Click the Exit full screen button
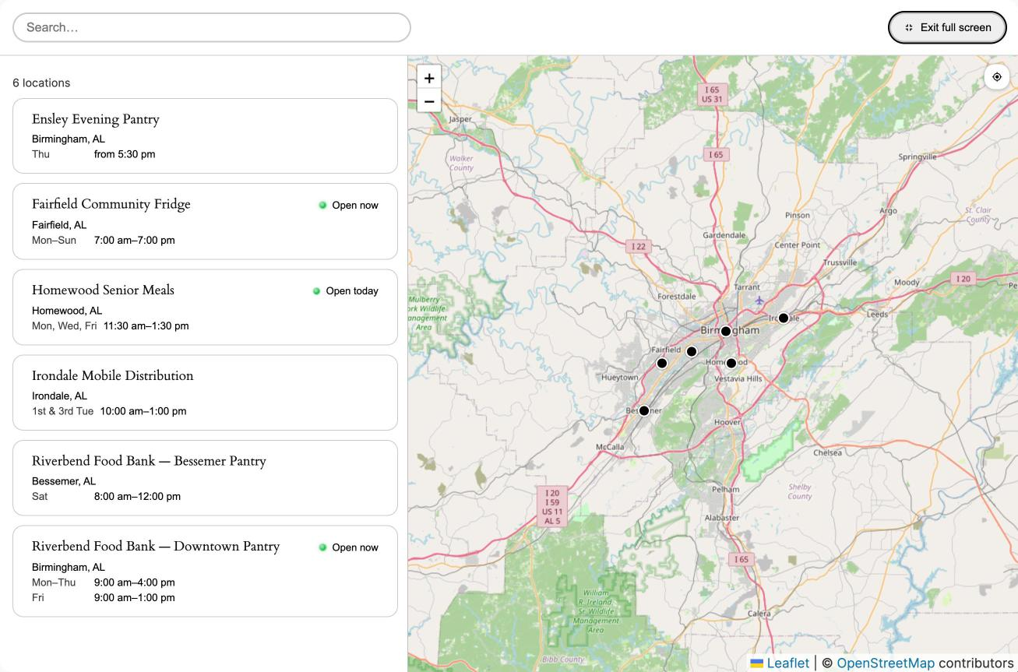The height and width of the screenshot is (672, 1018). point(948,27)
